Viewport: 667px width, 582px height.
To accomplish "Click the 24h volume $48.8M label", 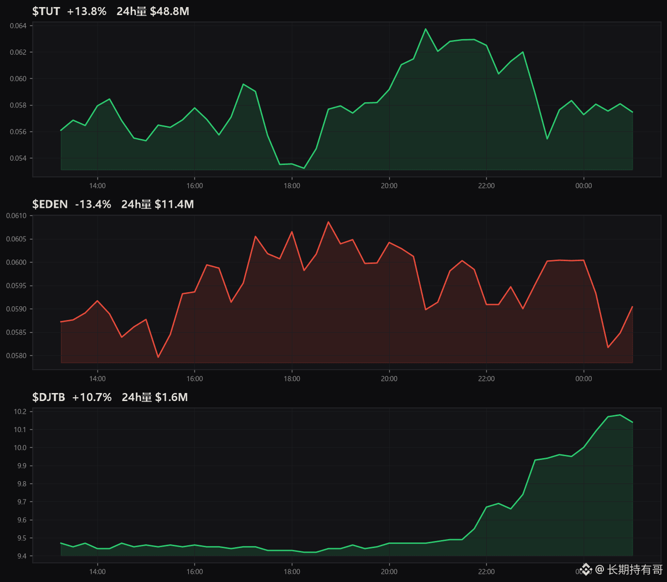I will point(153,11).
